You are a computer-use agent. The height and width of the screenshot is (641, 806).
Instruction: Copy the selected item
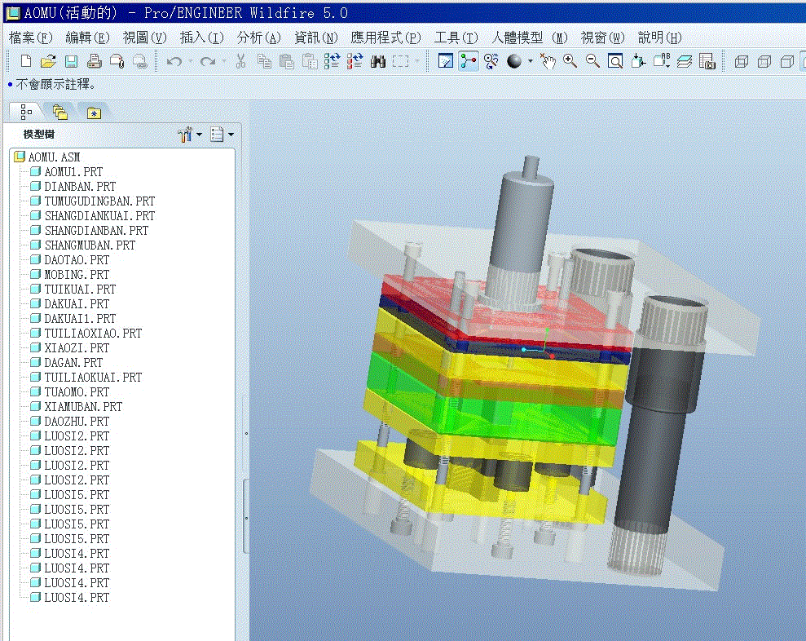coord(264,61)
